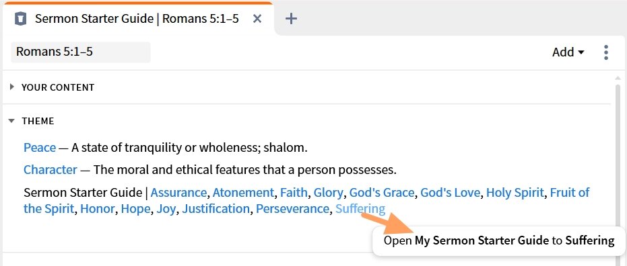Open the Add dropdown
627x266 pixels.
[x=568, y=52]
